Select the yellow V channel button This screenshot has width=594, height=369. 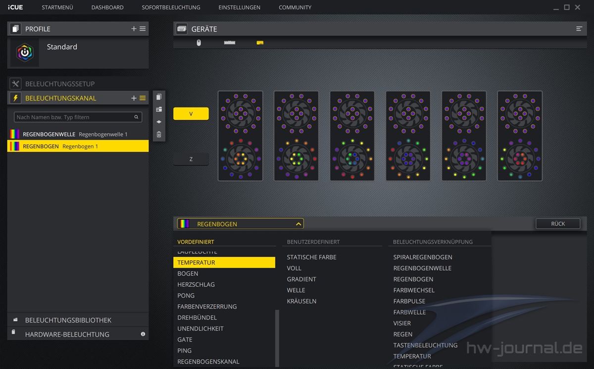point(191,114)
